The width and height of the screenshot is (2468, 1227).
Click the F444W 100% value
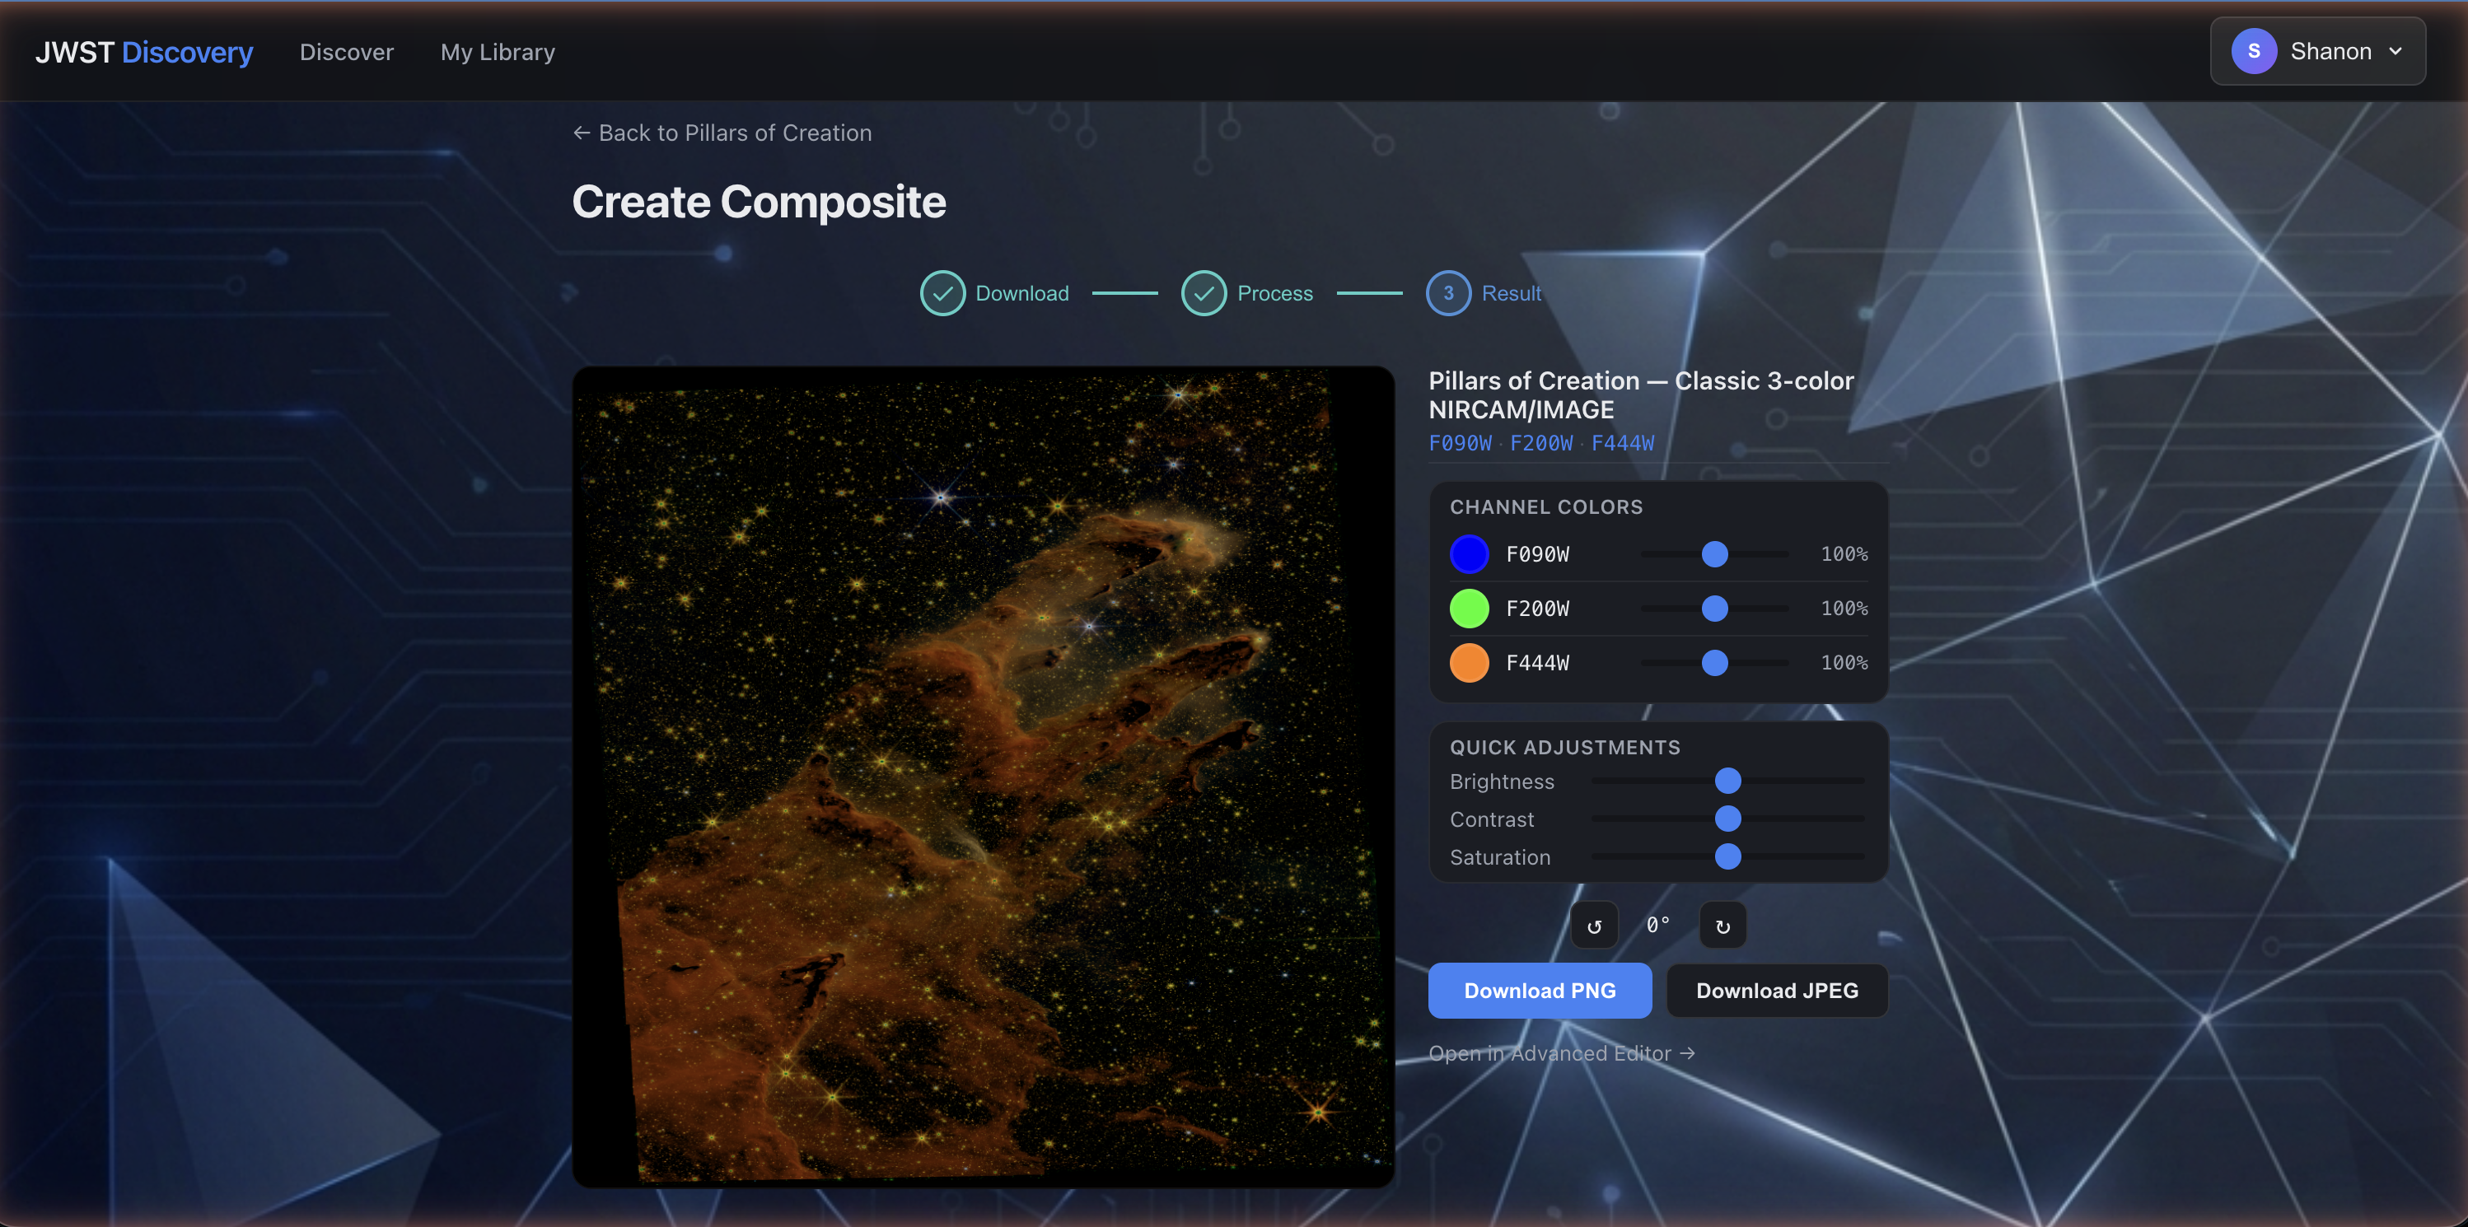click(1844, 663)
